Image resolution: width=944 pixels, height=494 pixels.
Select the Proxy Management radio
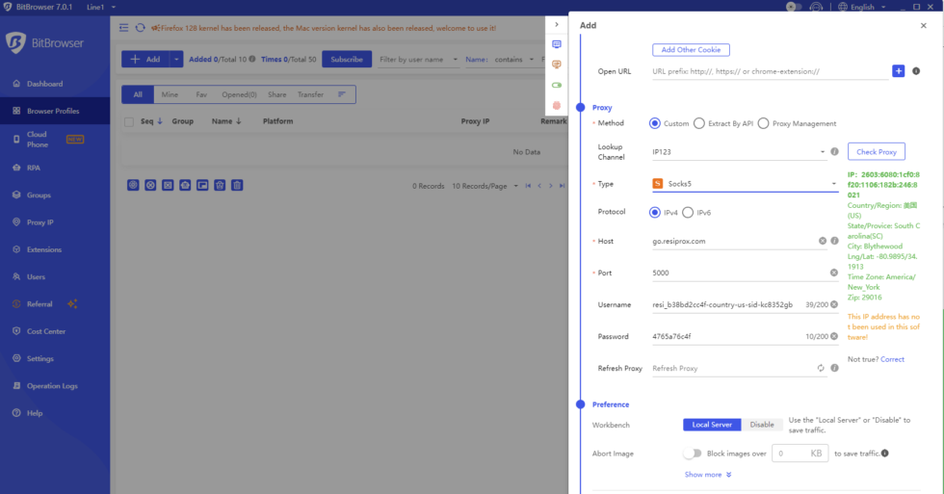763,123
